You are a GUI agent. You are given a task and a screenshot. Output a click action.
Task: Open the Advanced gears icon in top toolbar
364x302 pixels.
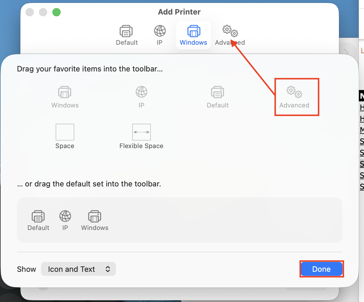click(230, 35)
